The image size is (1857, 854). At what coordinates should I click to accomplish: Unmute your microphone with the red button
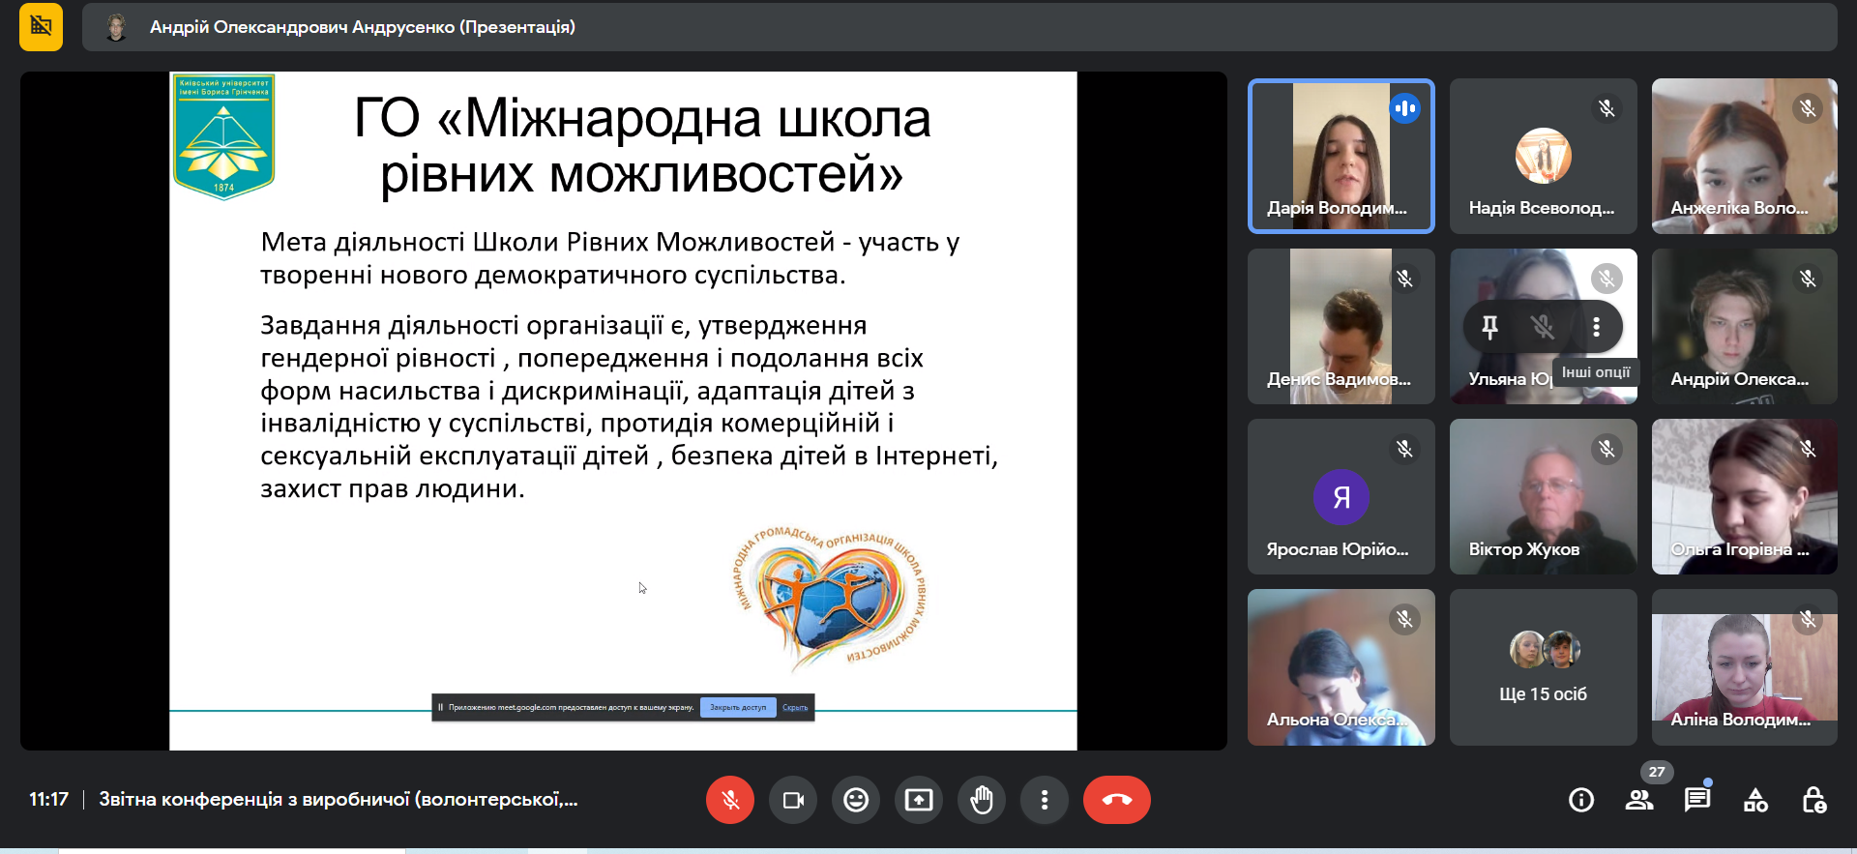click(x=730, y=800)
